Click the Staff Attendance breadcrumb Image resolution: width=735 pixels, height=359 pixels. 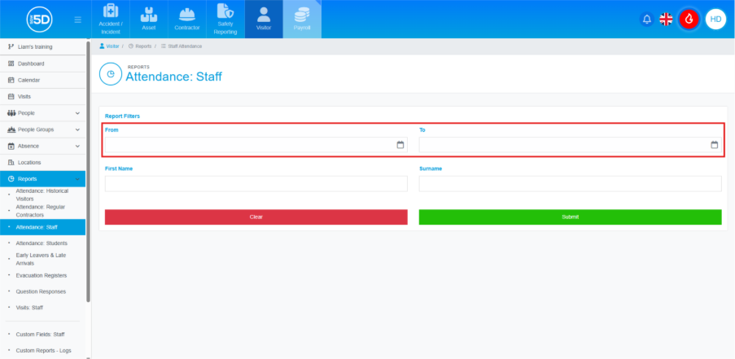pyautogui.click(x=182, y=46)
